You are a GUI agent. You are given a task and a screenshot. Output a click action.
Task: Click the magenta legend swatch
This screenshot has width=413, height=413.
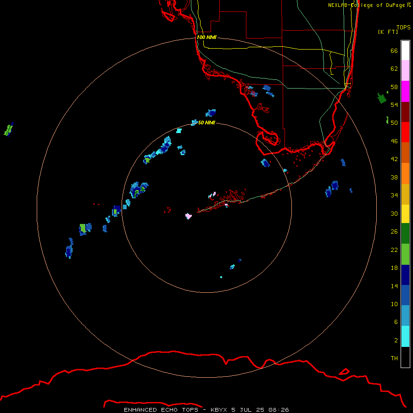(x=405, y=91)
